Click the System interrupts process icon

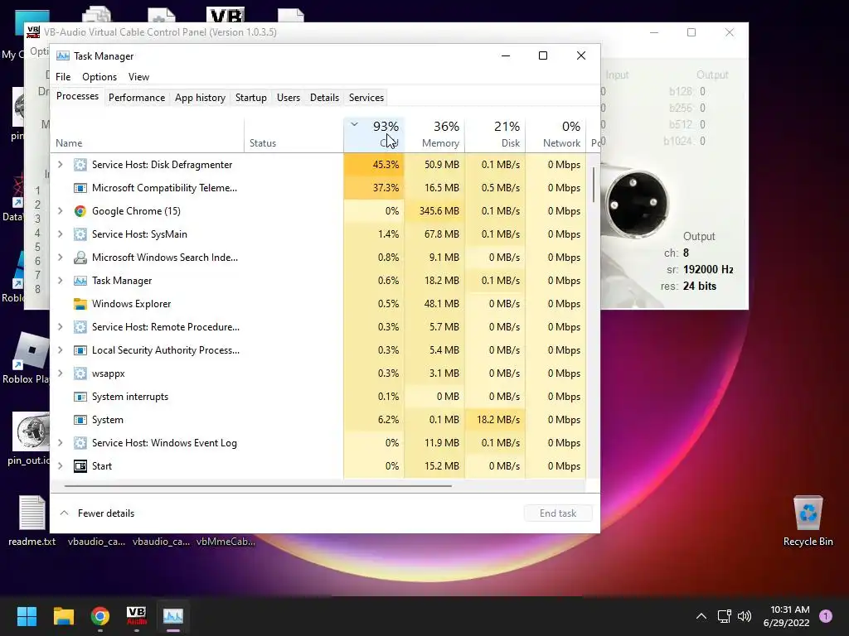click(80, 397)
